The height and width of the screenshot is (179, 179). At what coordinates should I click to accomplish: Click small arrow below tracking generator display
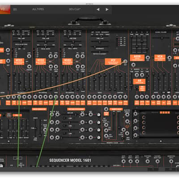[161, 141]
